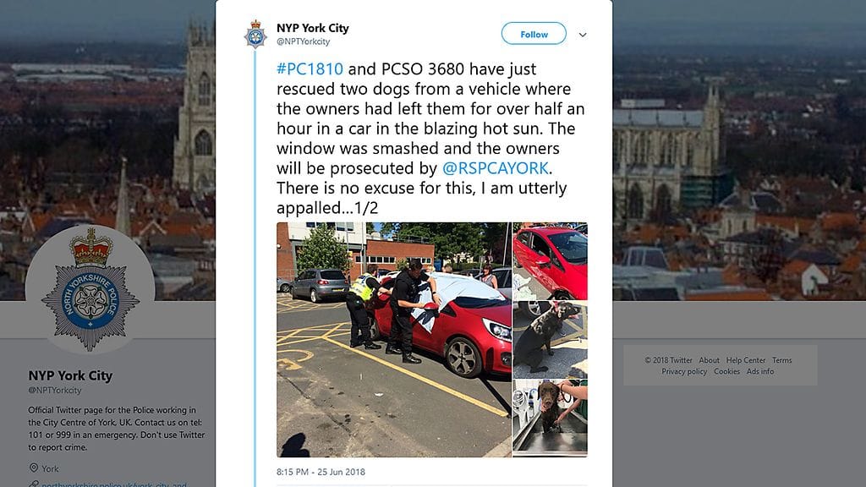Click the 8:15 PM - 25 Jun 2018 timestamp
This screenshot has height=487, width=866.
[x=321, y=472]
